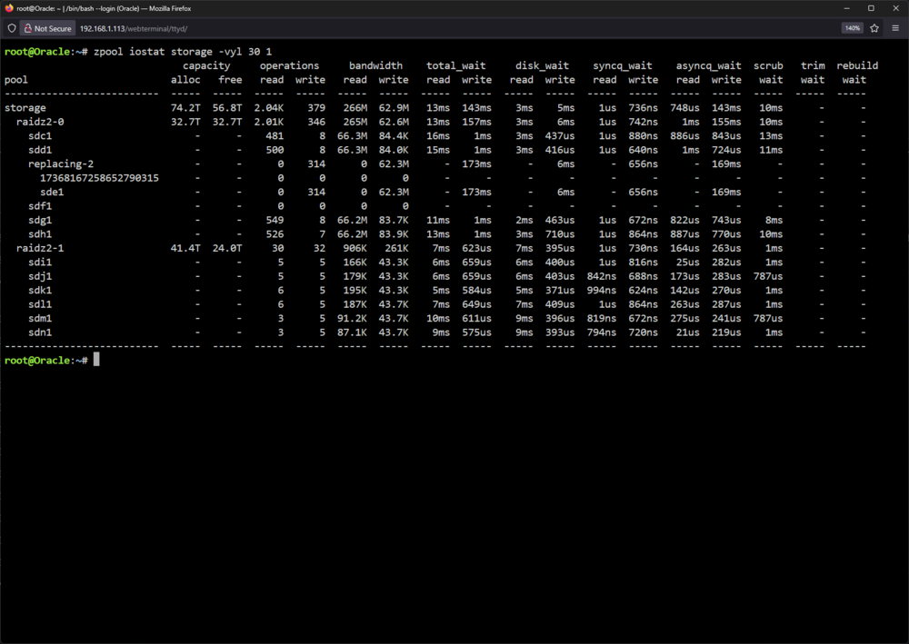Click sdn1 asyncq_wait read '21us'
The width and height of the screenshot is (909, 644).
pyautogui.click(x=687, y=332)
